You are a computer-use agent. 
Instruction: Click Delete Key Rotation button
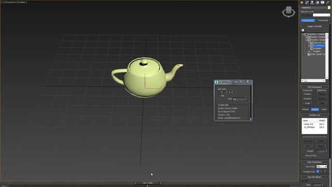[322, 99]
